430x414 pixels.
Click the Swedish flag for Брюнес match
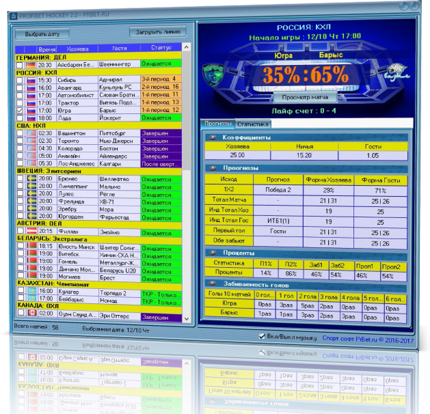click(31, 178)
